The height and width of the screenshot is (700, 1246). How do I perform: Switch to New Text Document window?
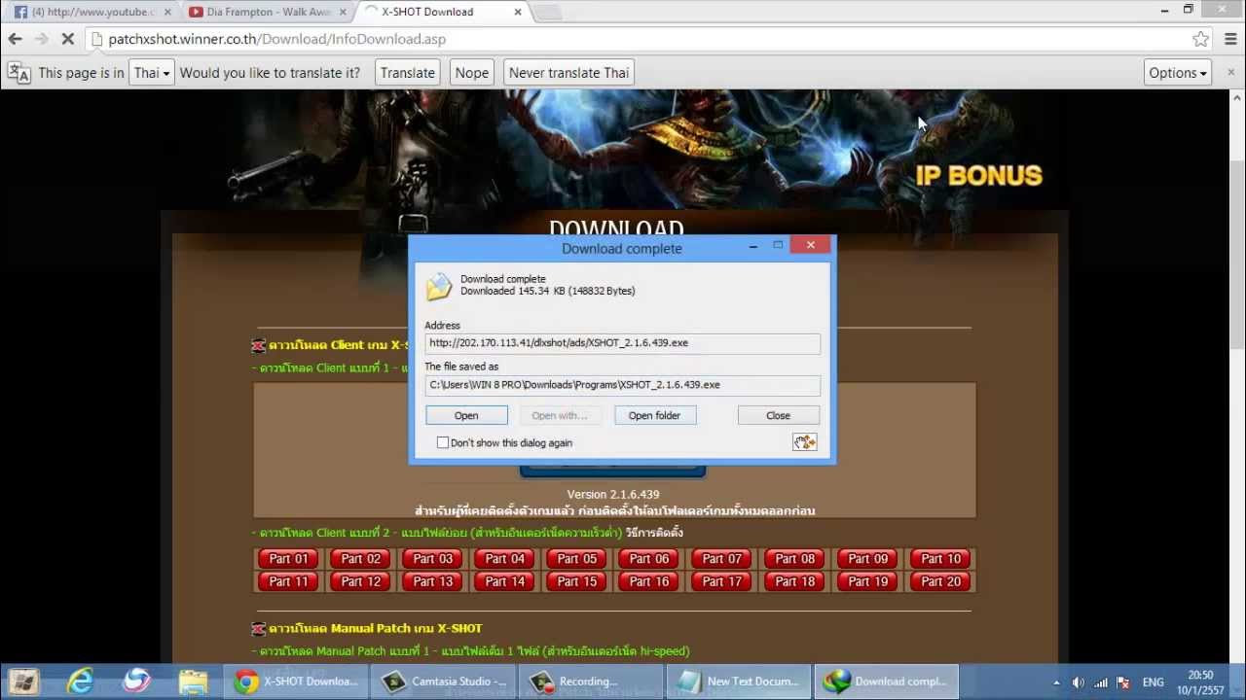click(740, 682)
